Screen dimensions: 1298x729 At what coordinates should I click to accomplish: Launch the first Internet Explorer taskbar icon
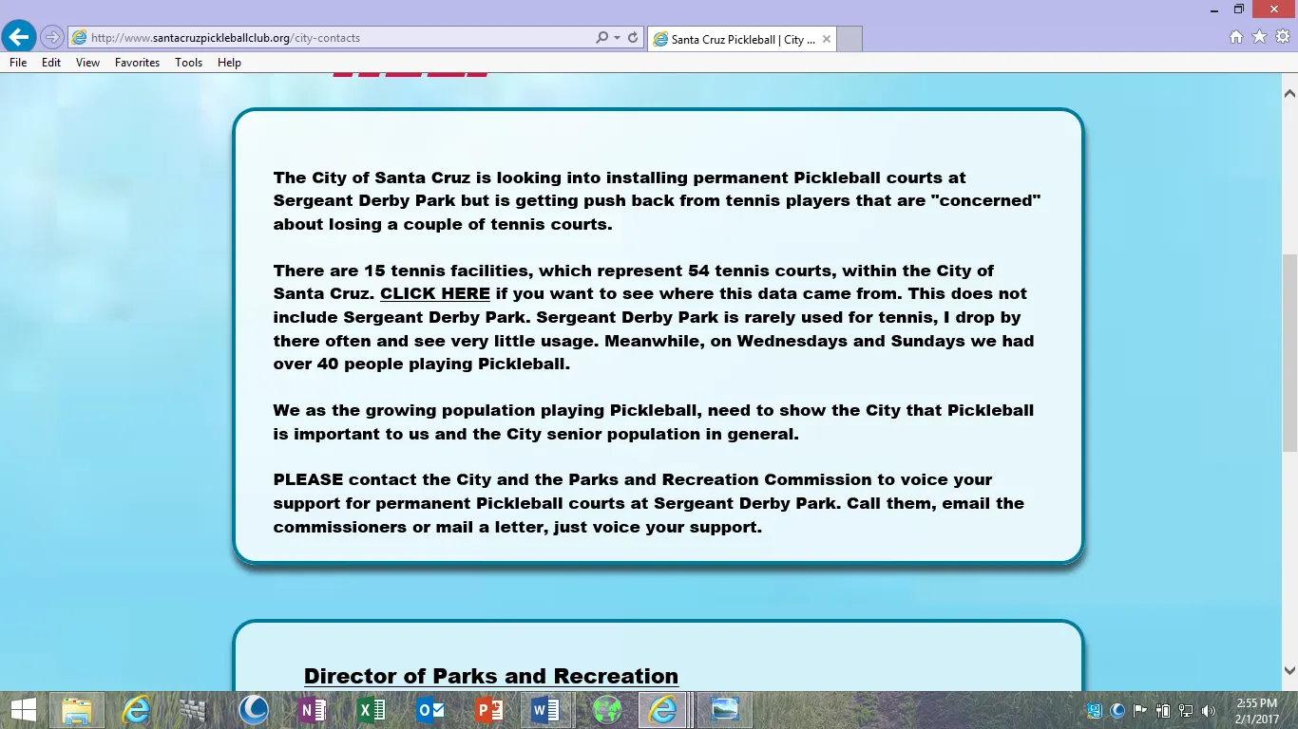pyautogui.click(x=136, y=710)
